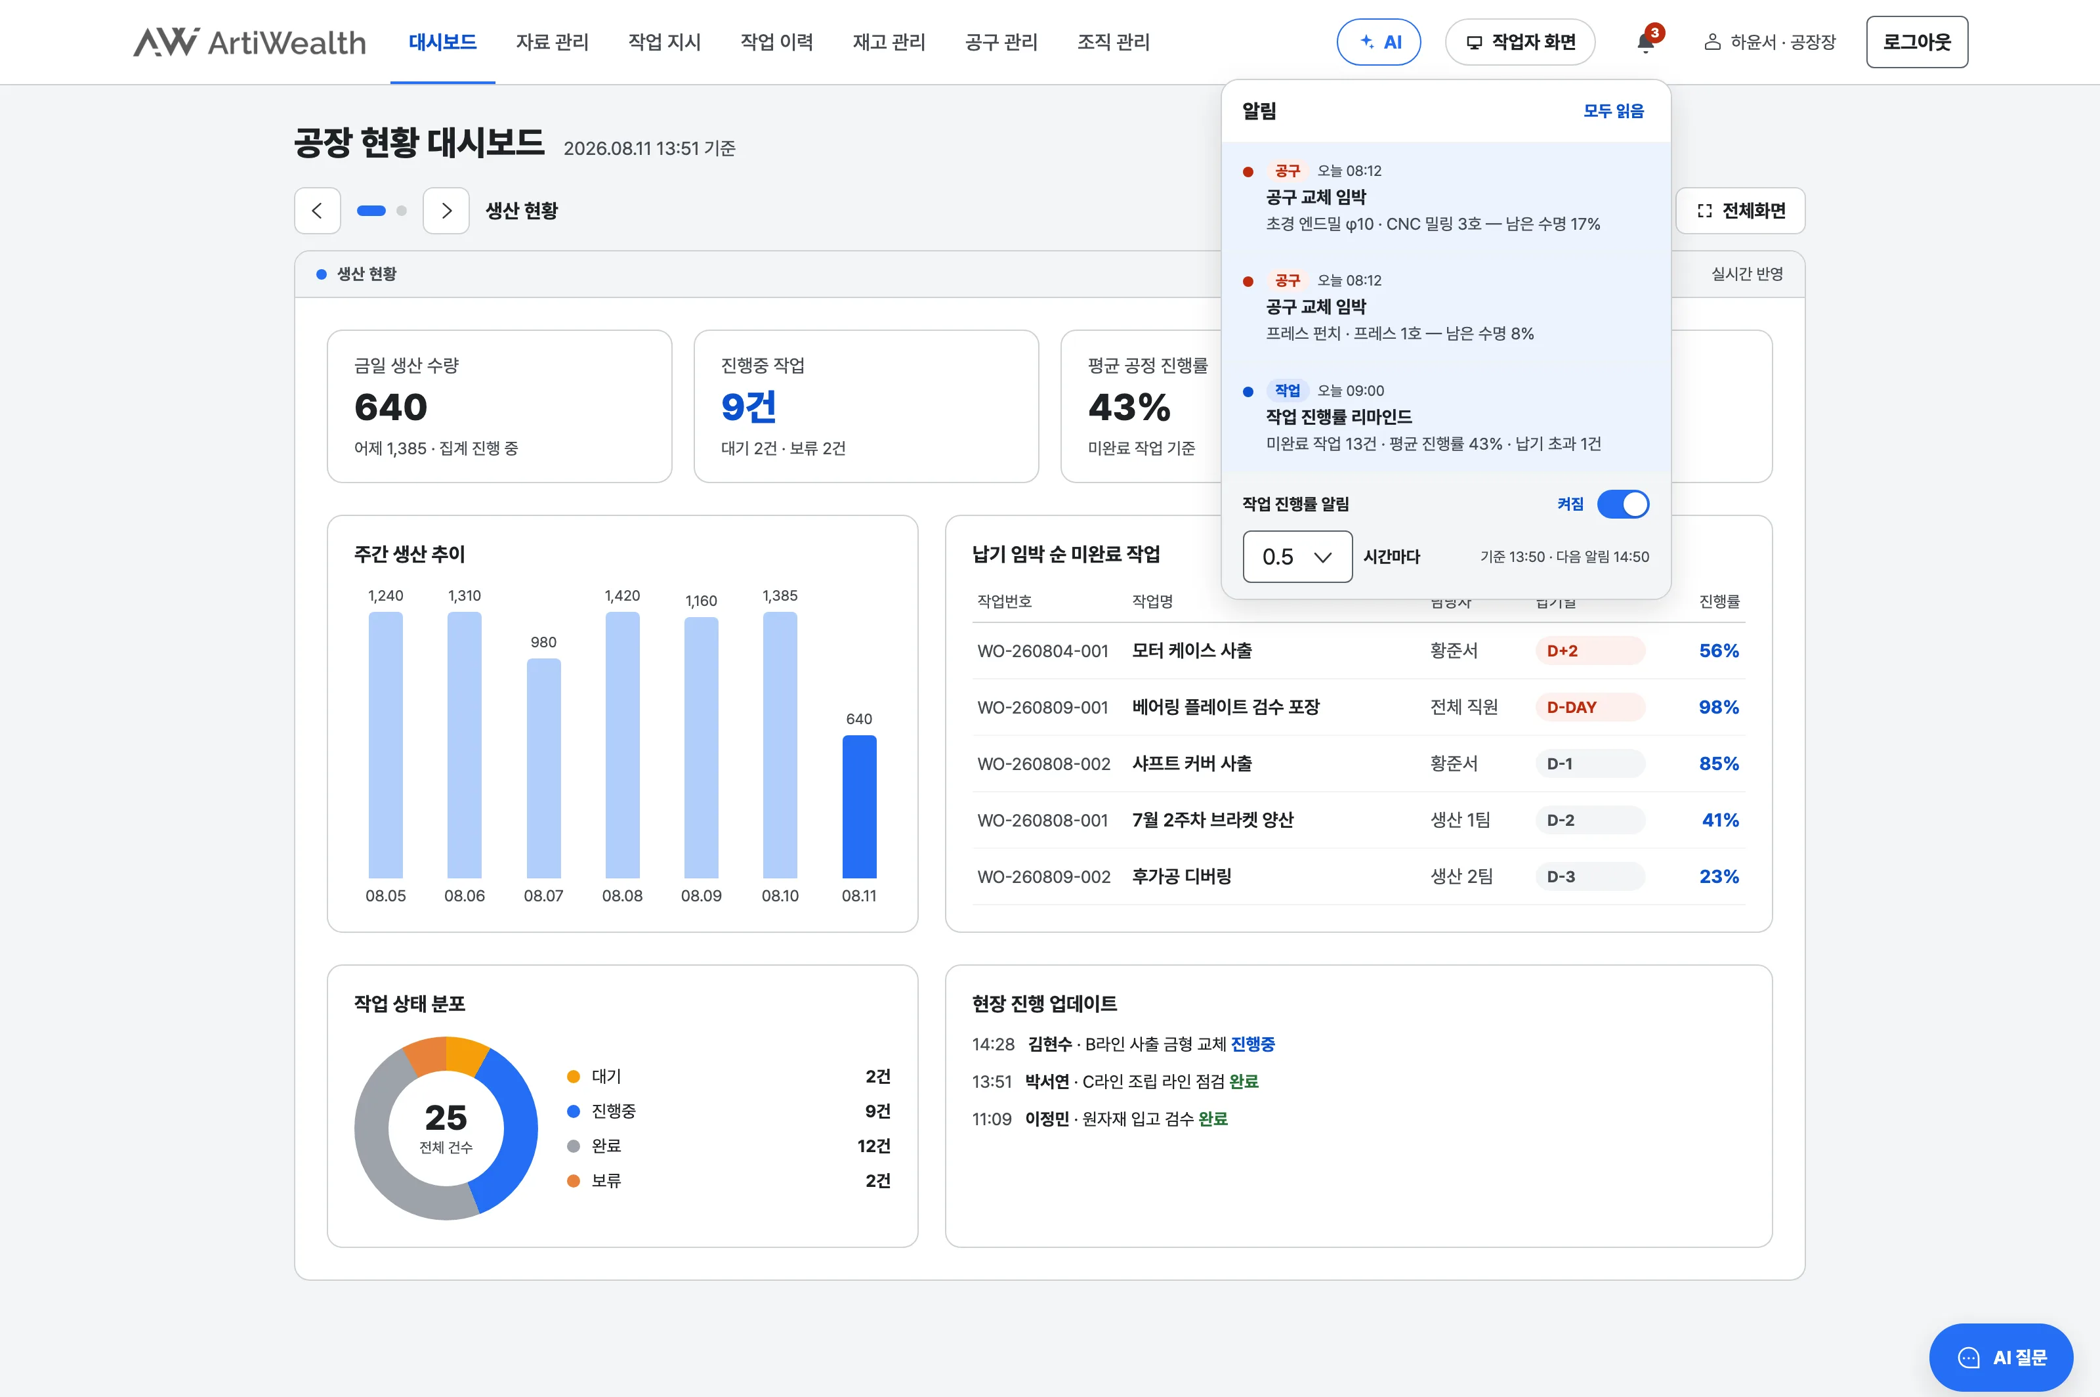The image size is (2100, 1397).
Task: Click the ArtiWealth logo
Action: coord(249,42)
